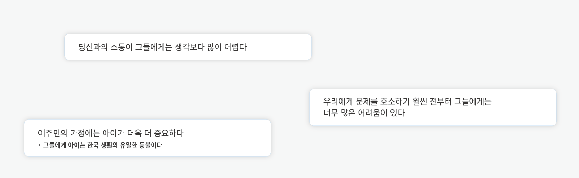Click the word '어려움이' in the right card
Viewport: 579px width, 178px height.
coord(372,113)
